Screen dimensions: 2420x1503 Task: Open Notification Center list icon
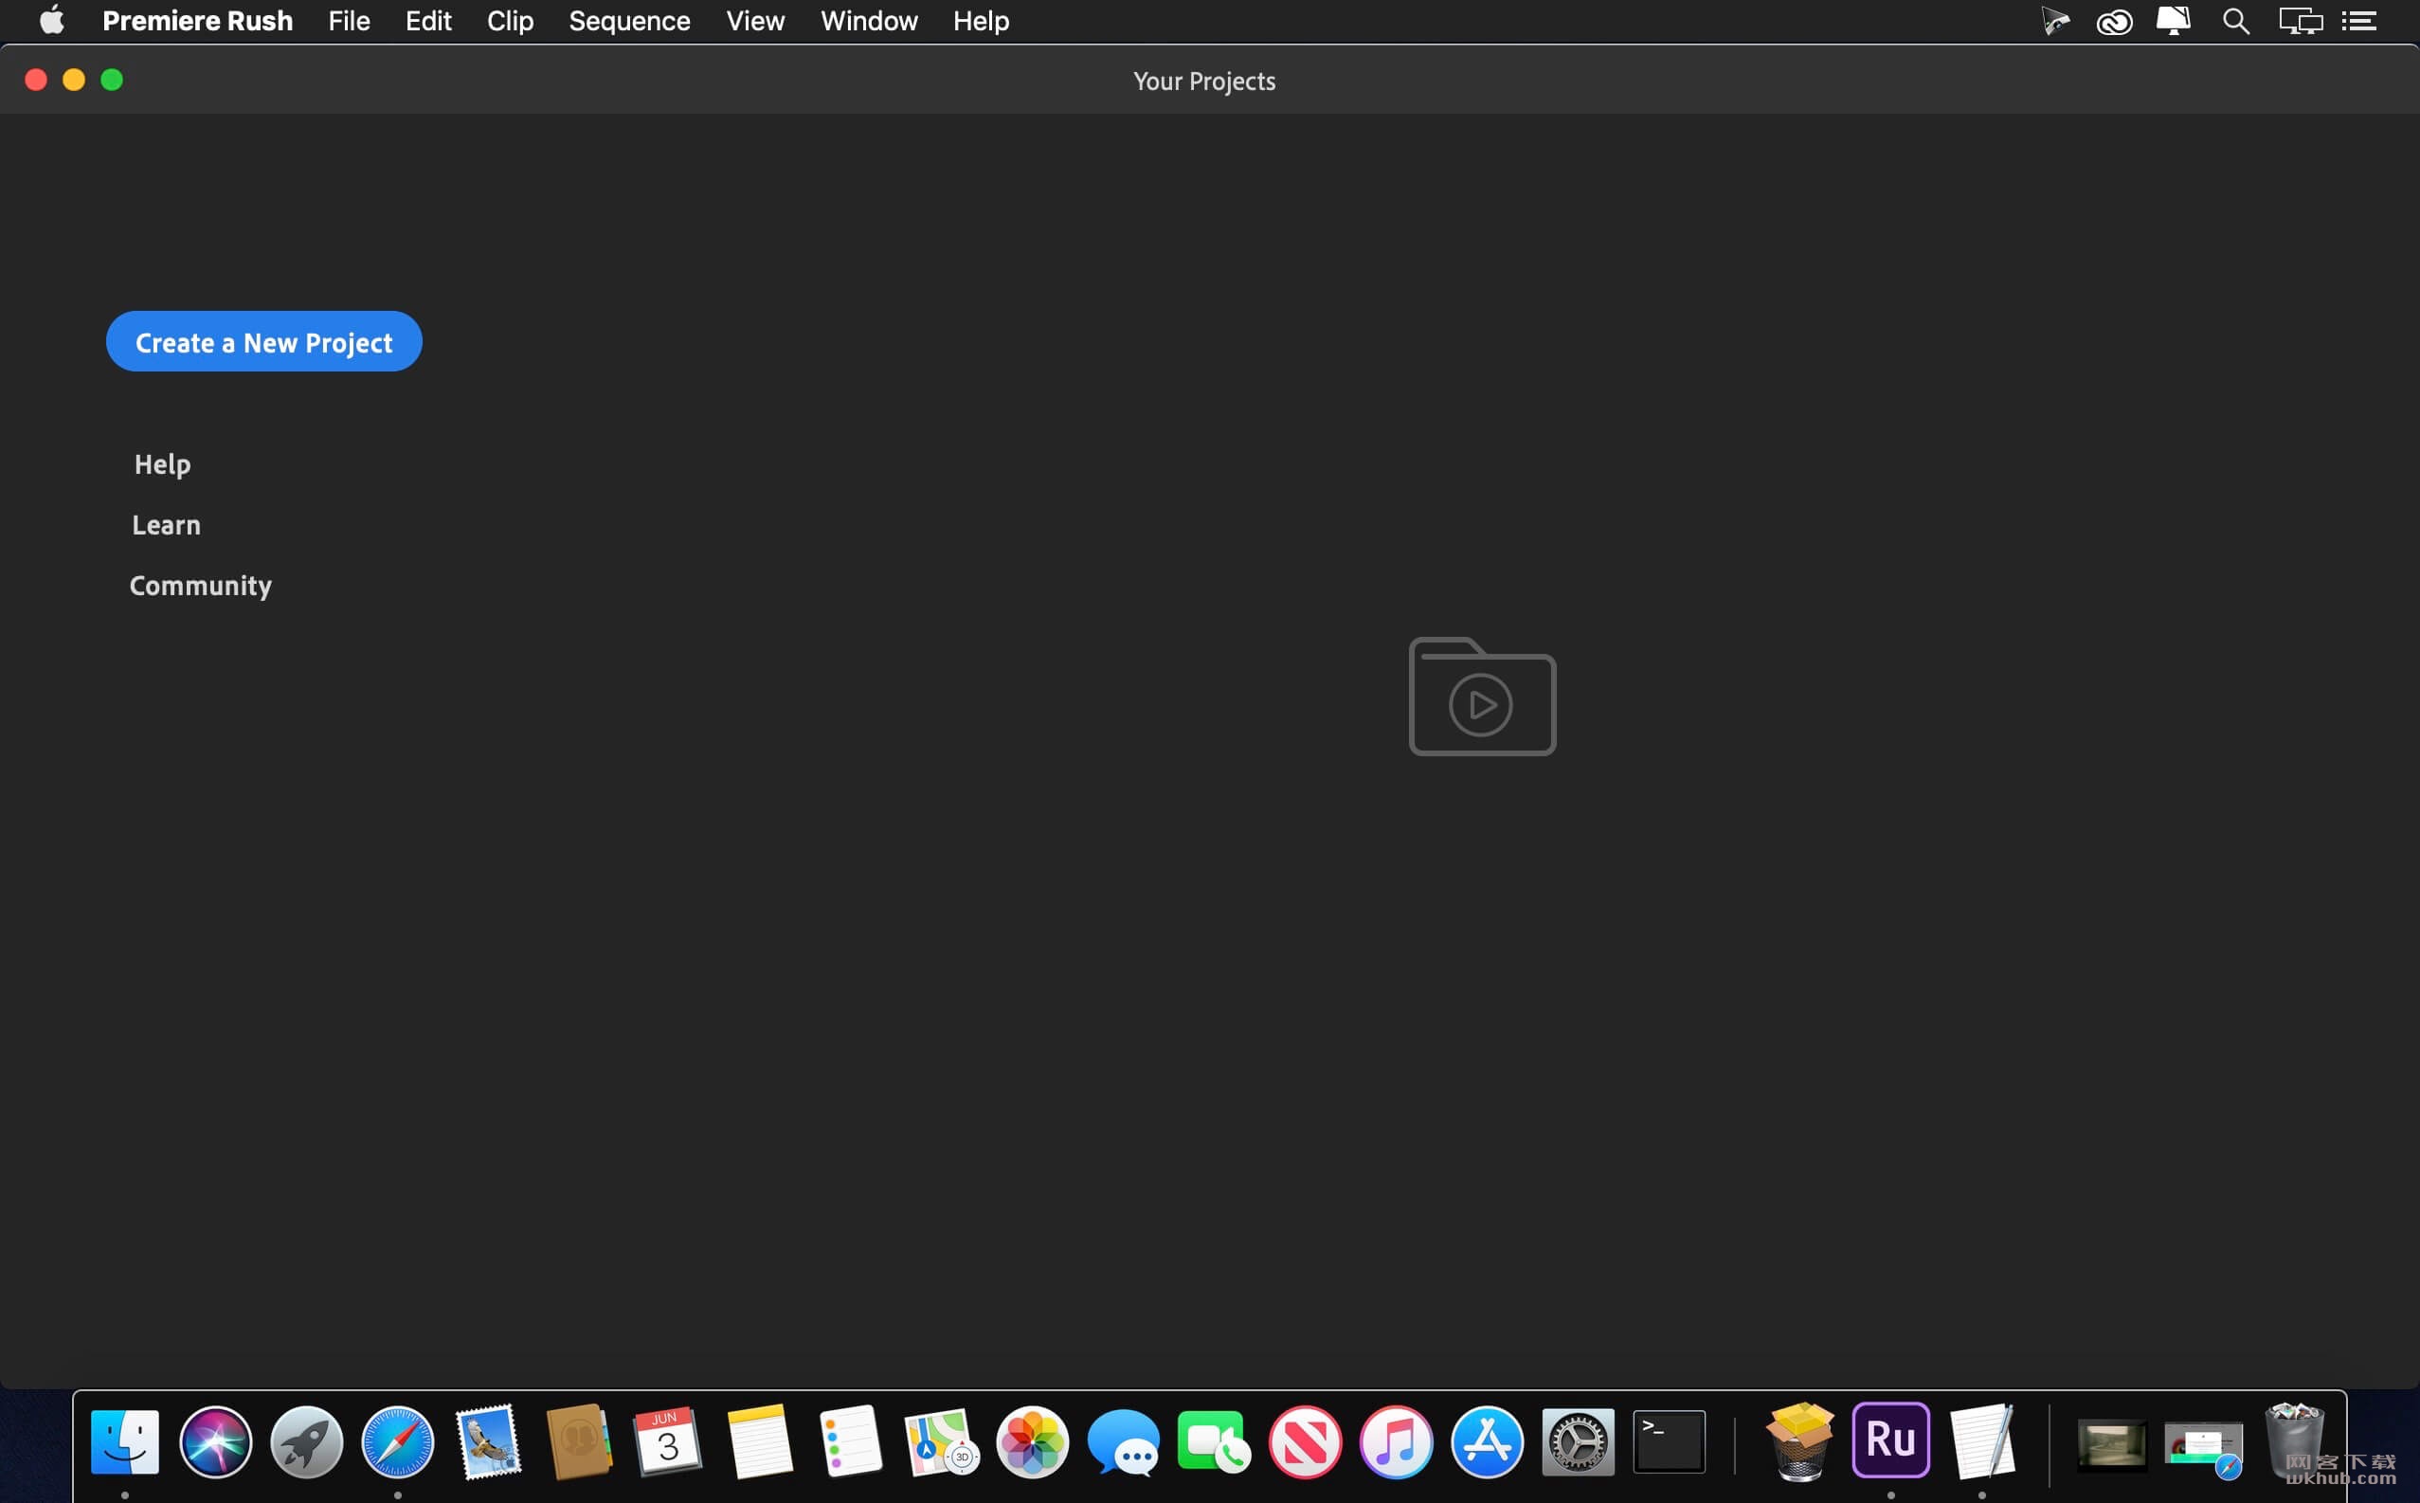point(2359,21)
